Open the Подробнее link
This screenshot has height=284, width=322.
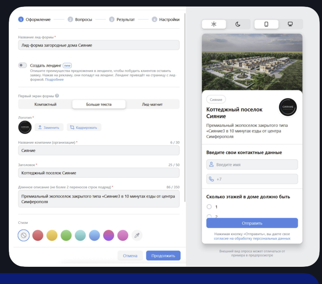54,80
